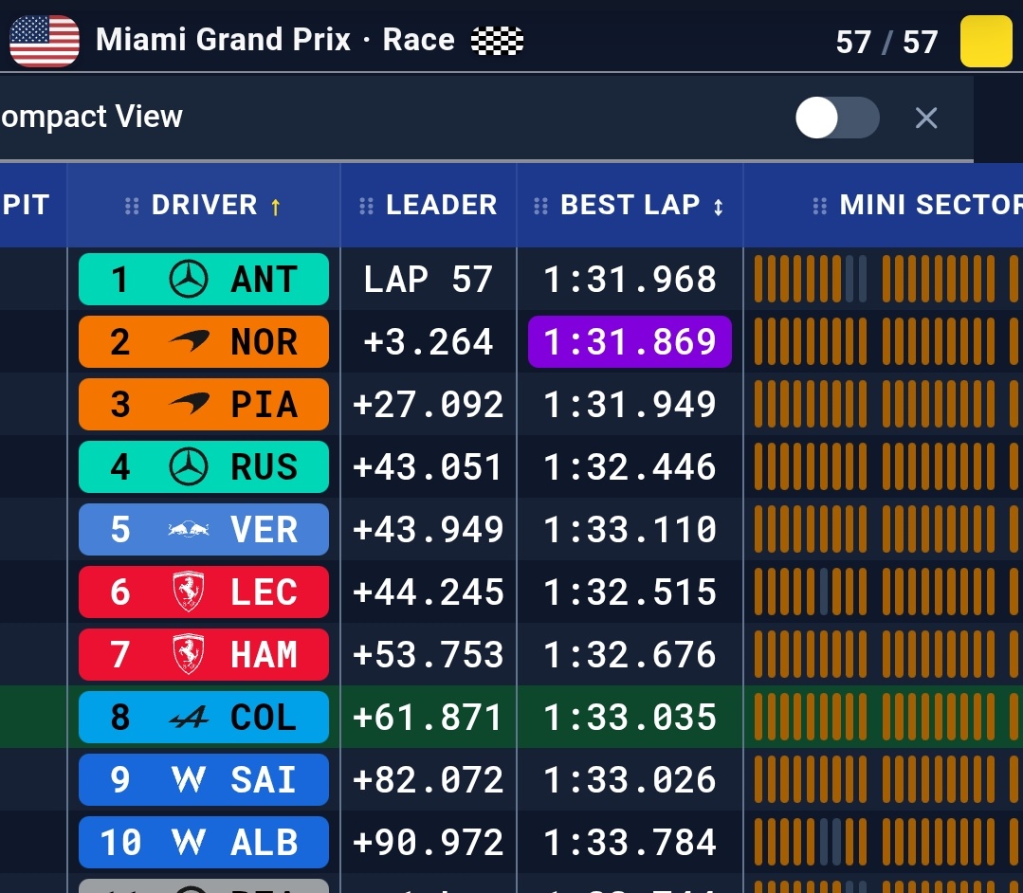Click the Mercedes logo on ANT row
The height and width of the screenshot is (893, 1023).
(x=189, y=280)
